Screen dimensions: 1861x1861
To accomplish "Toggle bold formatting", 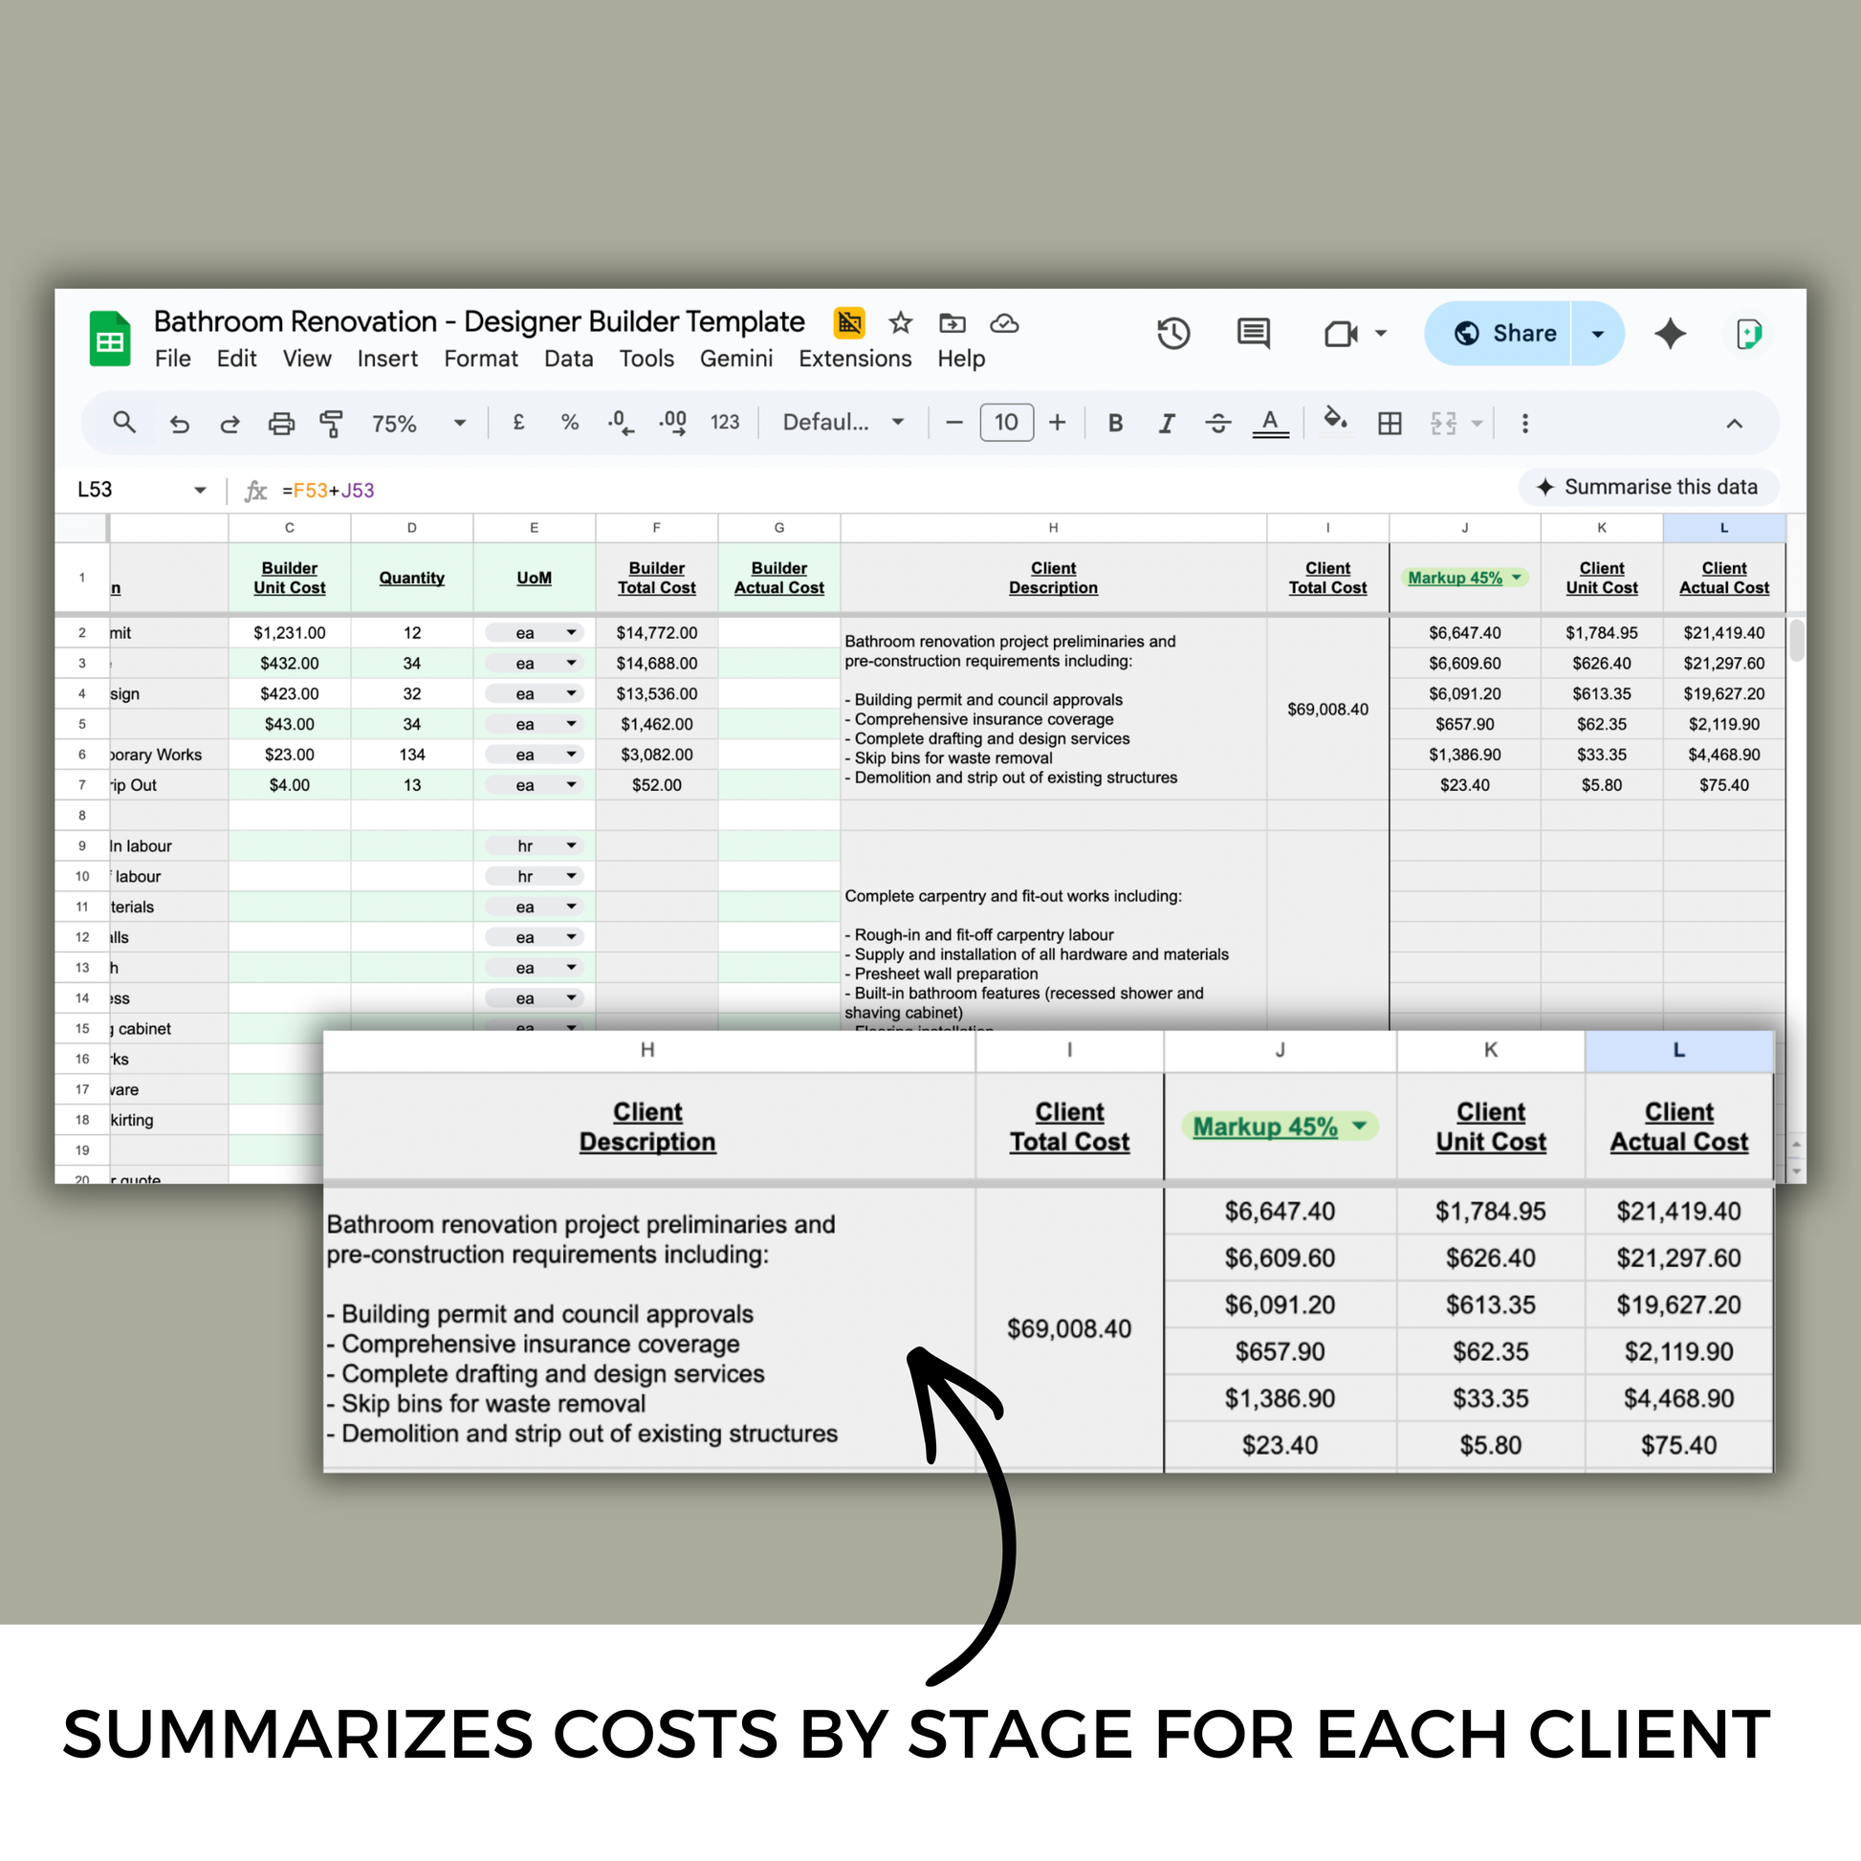I will click(x=1114, y=424).
